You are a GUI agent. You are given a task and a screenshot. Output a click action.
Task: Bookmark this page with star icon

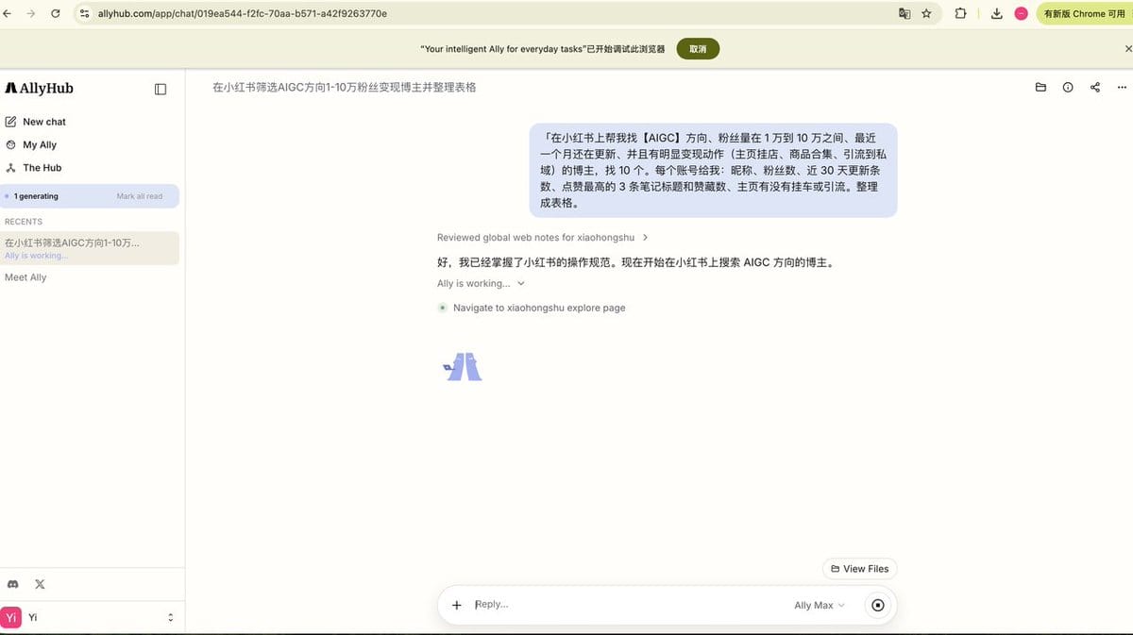pos(926,14)
